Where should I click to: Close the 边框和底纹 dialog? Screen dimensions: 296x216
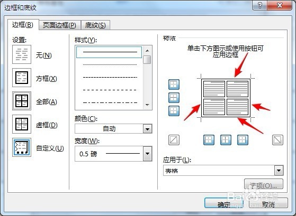(280, 5)
